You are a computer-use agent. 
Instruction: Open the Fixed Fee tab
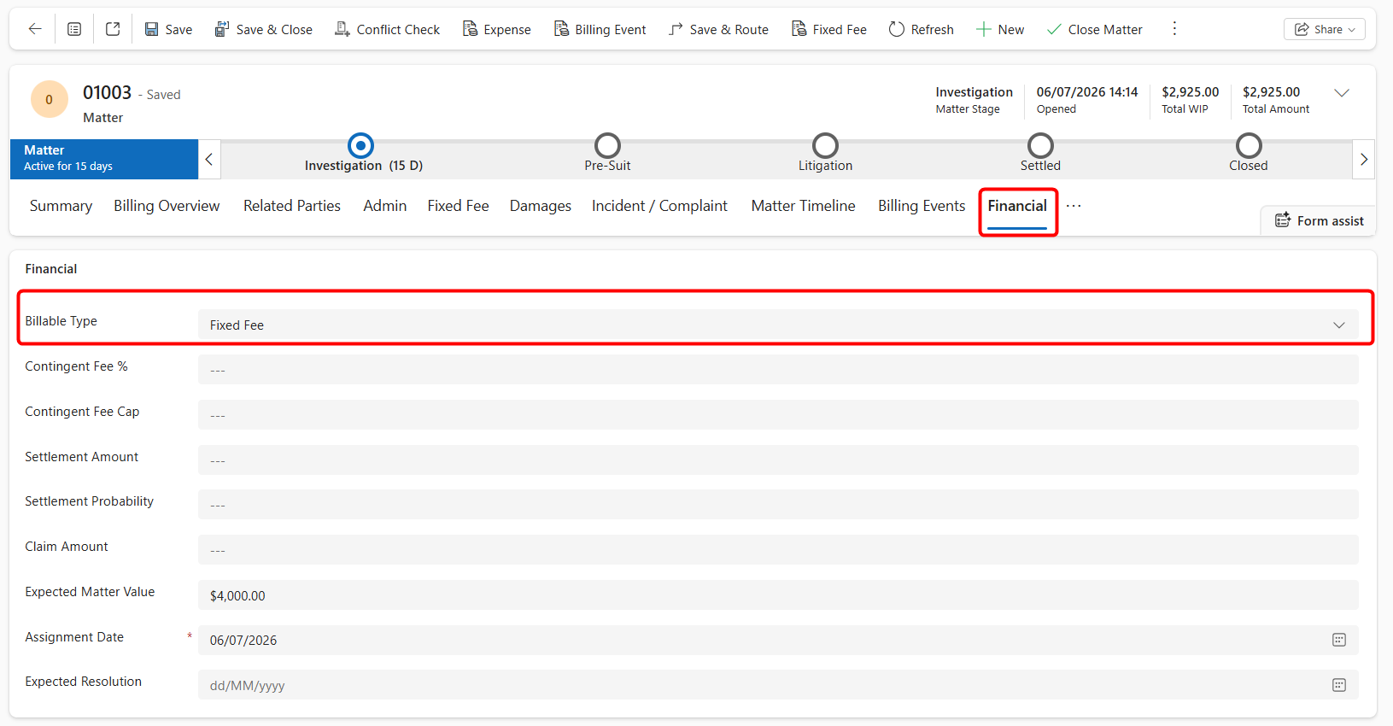[x=459, y=206]
